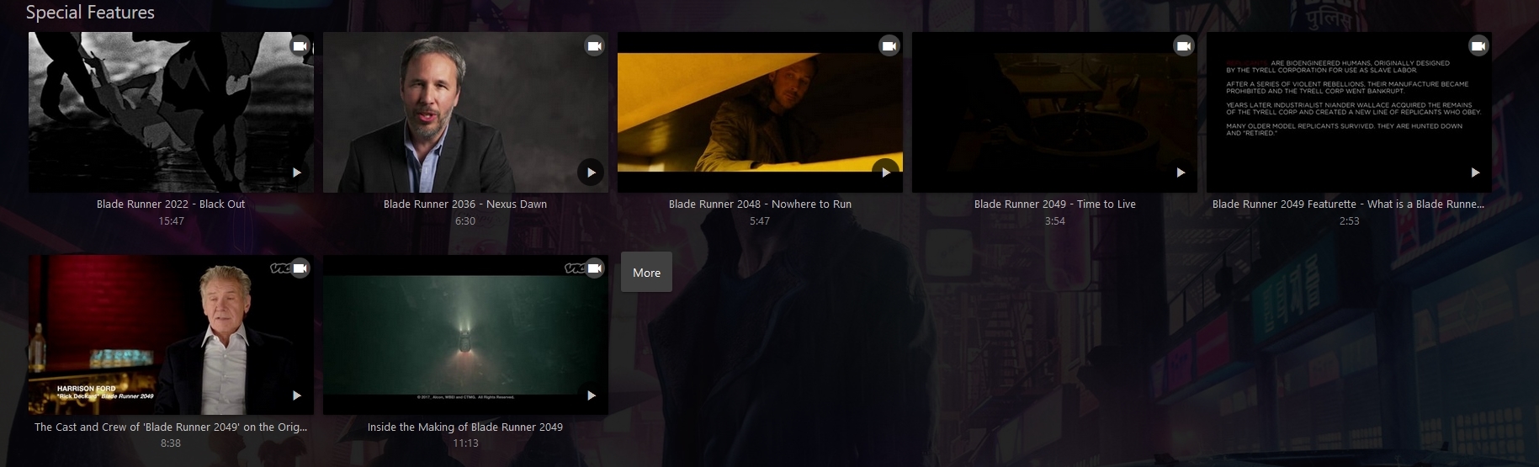Click camera icon on Time to Live thumbnail
The width and height of the screenshot is (1539, 467).
[1183, 46]
